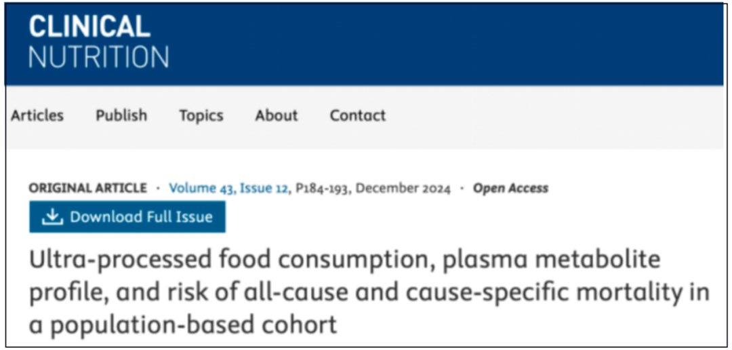Click the Open Access label

(x=511, y=189)
